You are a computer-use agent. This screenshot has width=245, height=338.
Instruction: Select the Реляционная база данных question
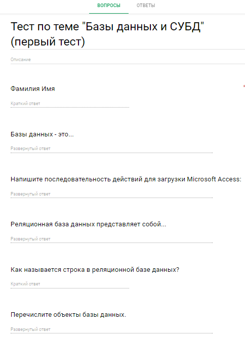88,224
